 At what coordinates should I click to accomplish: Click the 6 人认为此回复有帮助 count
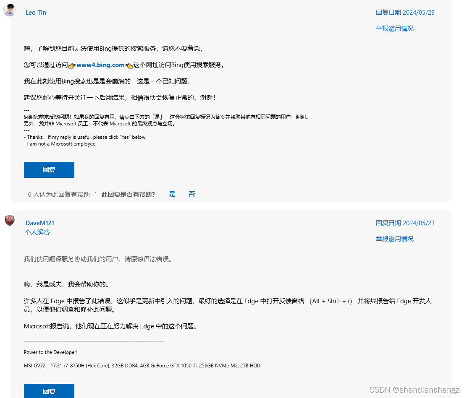coord(58,194)
